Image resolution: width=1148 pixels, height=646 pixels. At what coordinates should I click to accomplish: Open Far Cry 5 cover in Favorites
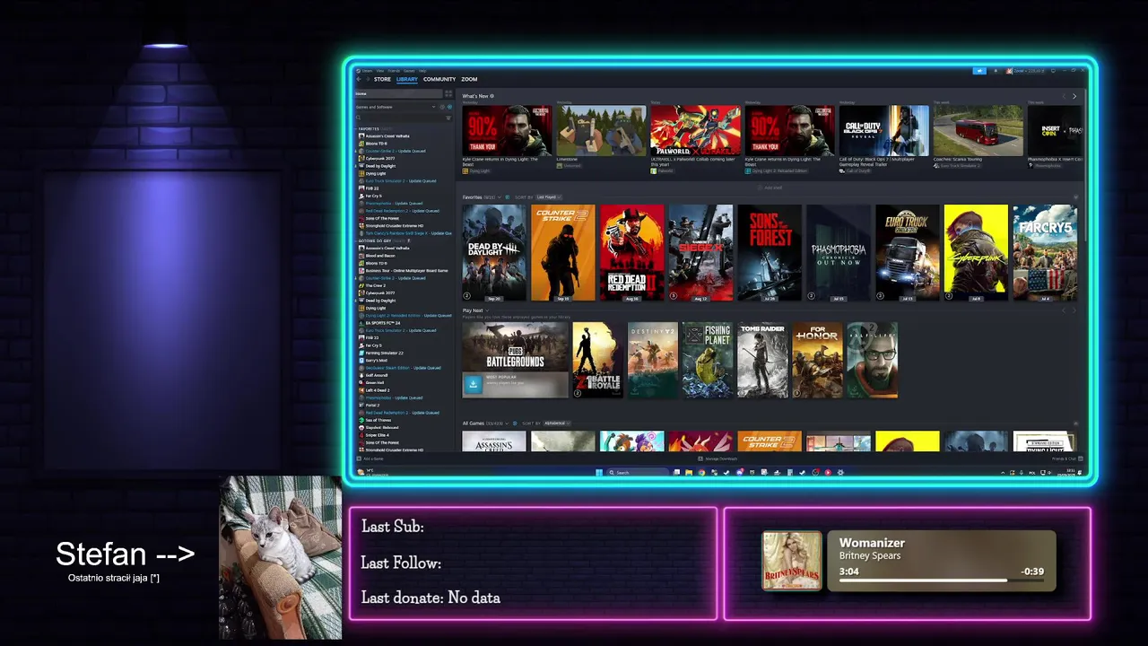point(1045,253)
